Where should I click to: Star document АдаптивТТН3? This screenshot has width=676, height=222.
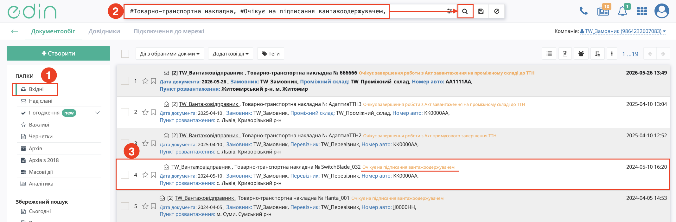[145, 112]
